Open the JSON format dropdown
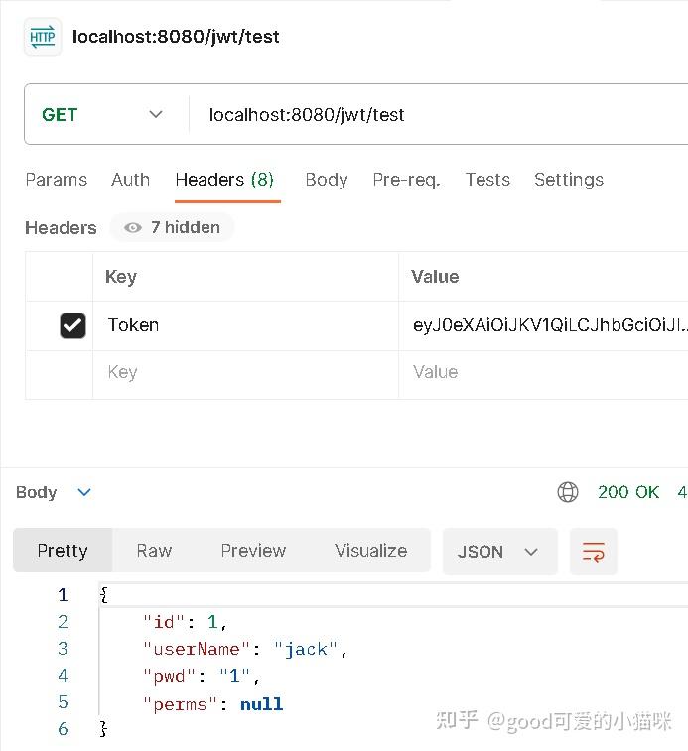Viewport: 688px width, 751px height. pos(498,552)
